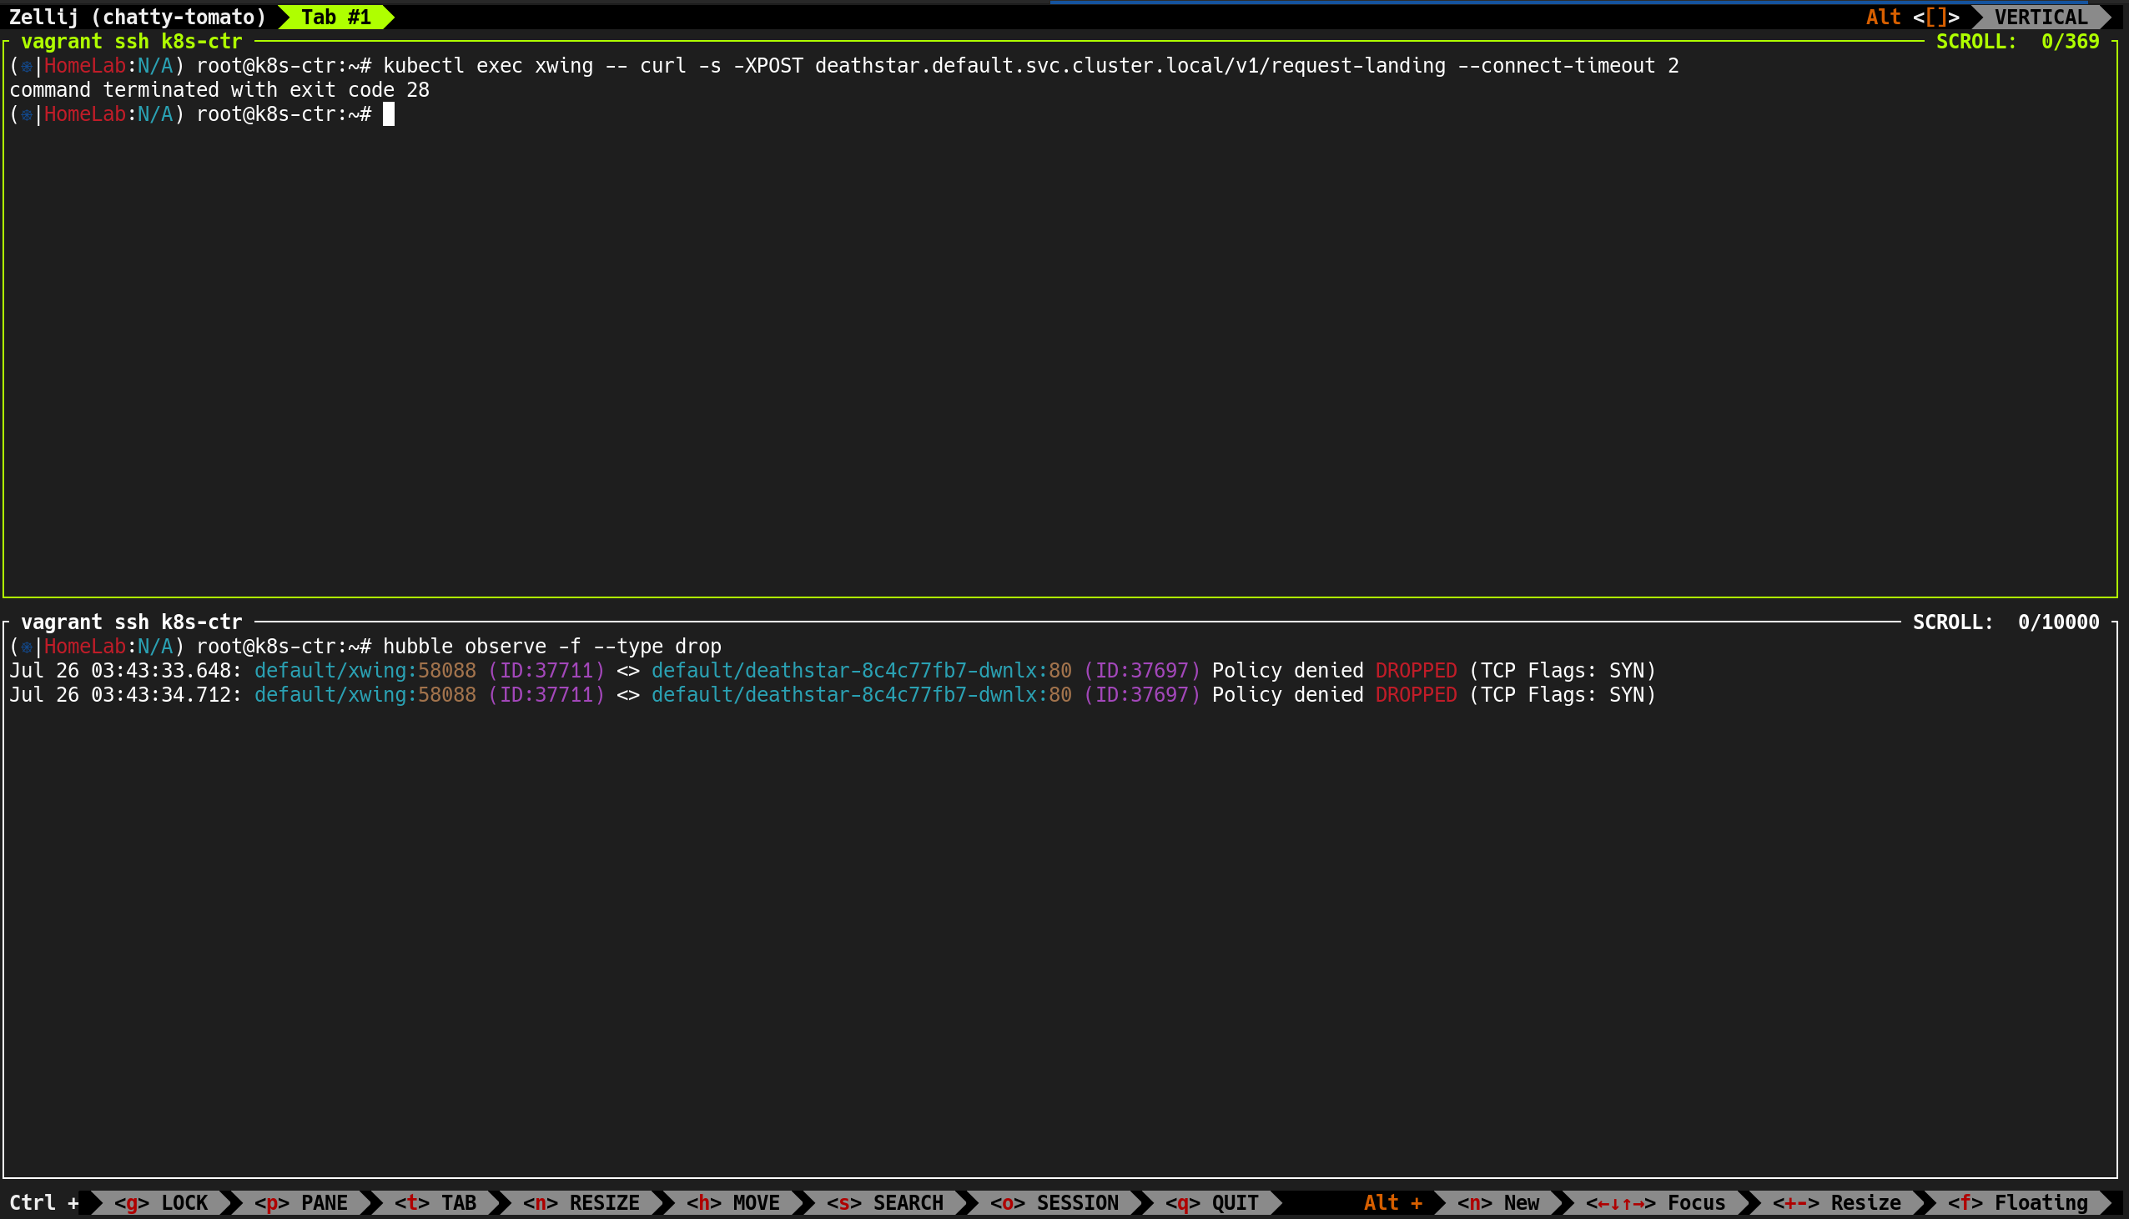The image size is (2129, 1219).
Task: Click the terminal cursor at the empty prompt
Action: [388, 113]
